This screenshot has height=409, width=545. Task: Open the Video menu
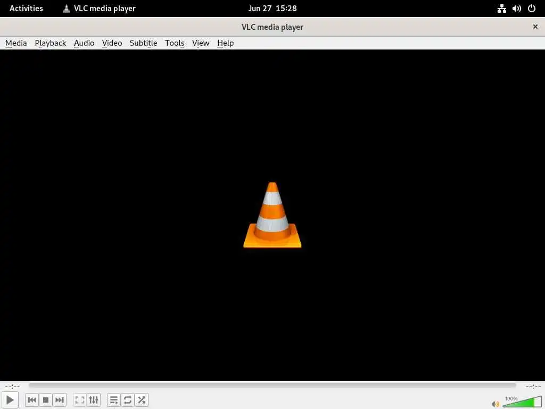[112, 43]
